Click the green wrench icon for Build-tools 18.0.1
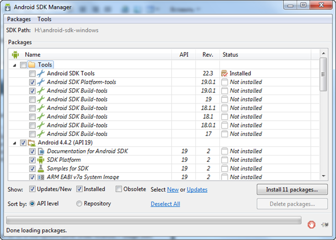The image size is (336, 240). tap(41, 125)
